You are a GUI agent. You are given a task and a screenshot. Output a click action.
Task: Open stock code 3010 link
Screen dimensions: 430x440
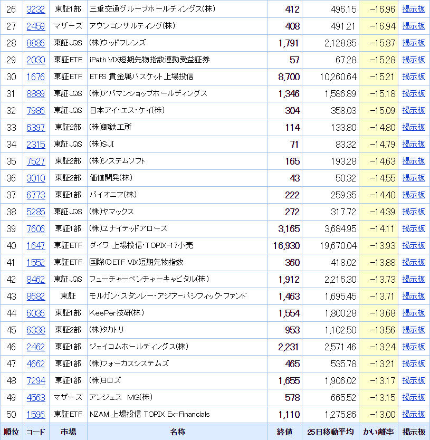(36, 178)
